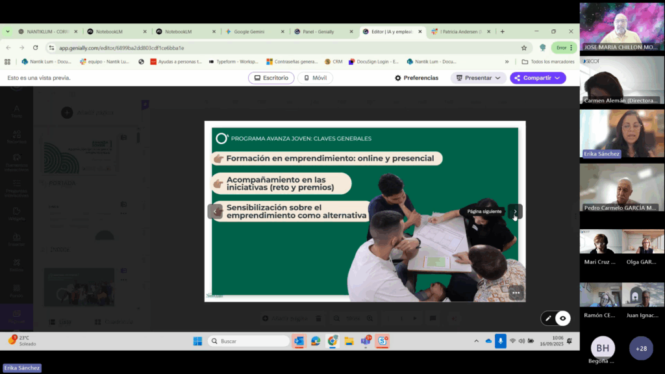
Task: Click the address bar URL field
Action: [x=260, y=47]
